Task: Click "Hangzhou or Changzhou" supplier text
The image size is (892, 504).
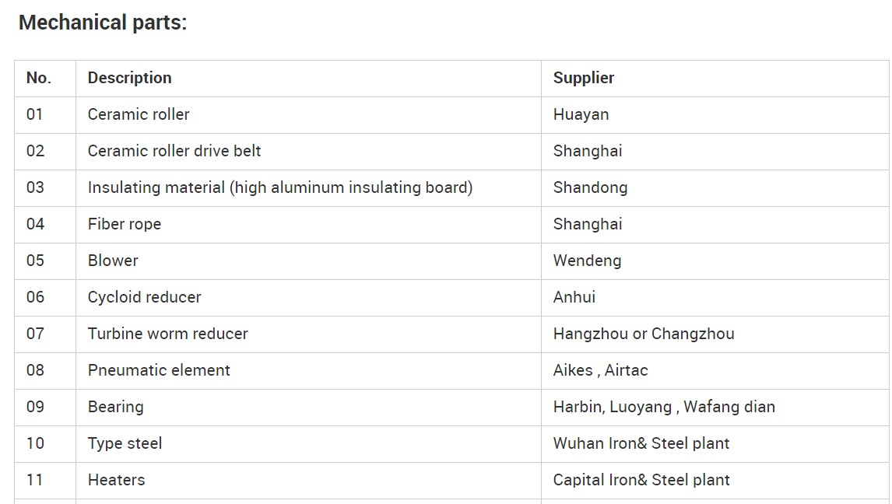Action: coord(644,334)
